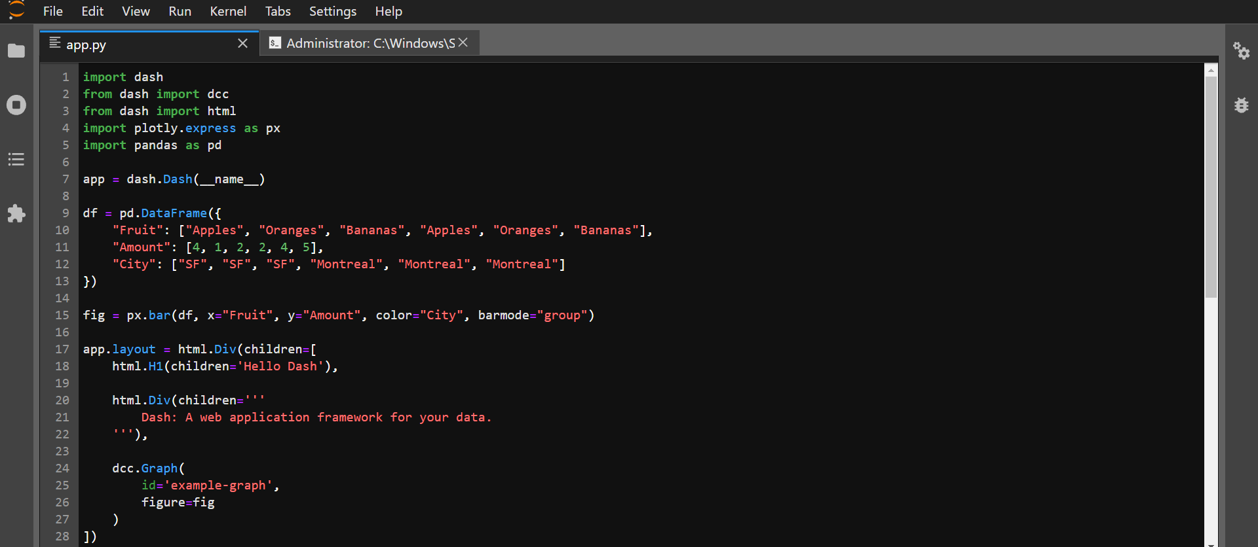Click the terminal tab console icon
Viewport: 1258px width, 547px height.
click(275, 43)
